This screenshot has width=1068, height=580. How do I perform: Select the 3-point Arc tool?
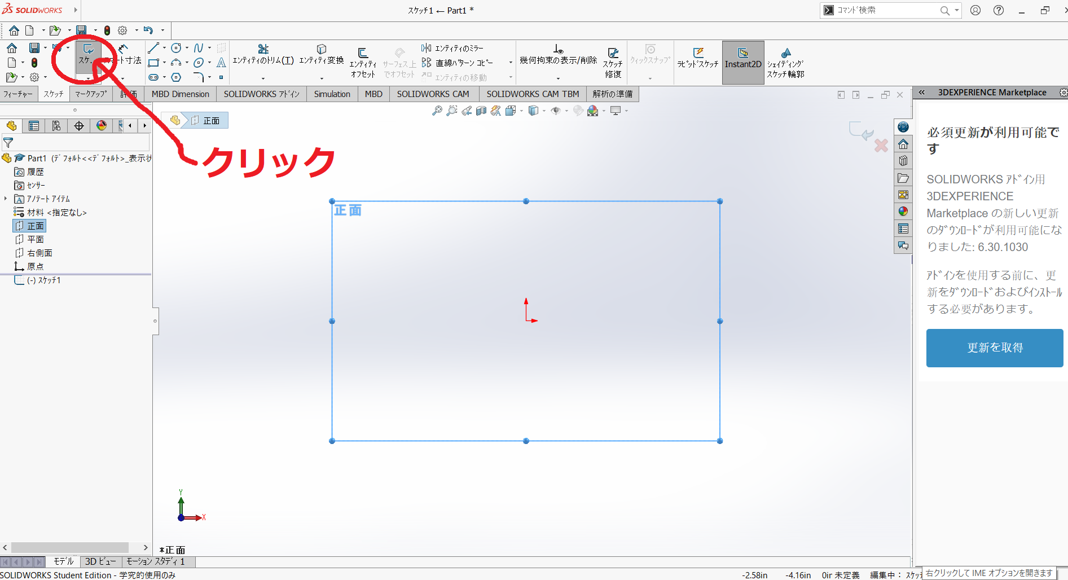(x=176, y=63)
